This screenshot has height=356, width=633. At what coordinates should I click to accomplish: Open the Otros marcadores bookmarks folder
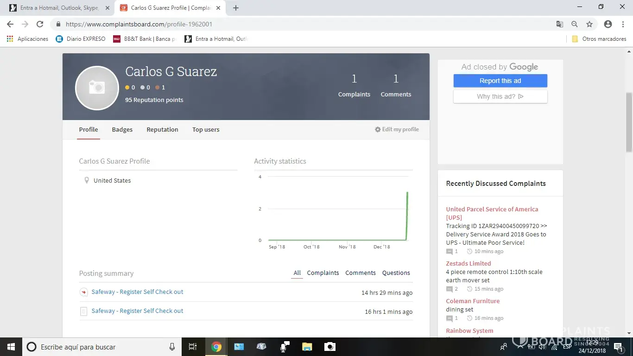(599, 39)
